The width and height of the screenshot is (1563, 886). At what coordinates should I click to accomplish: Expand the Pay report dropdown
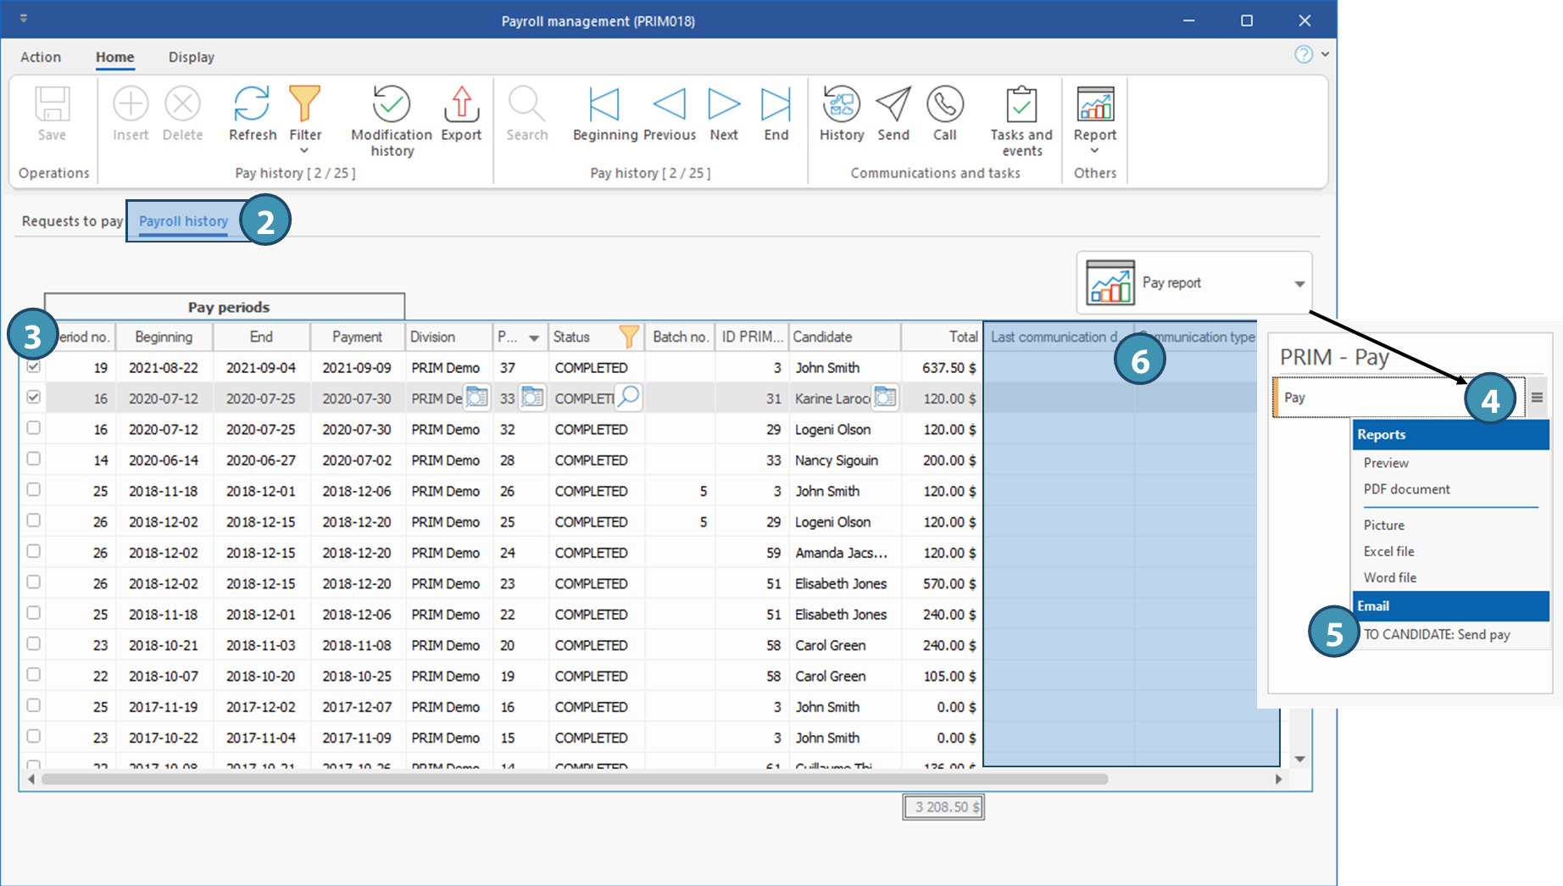[x=1299, y=283]
